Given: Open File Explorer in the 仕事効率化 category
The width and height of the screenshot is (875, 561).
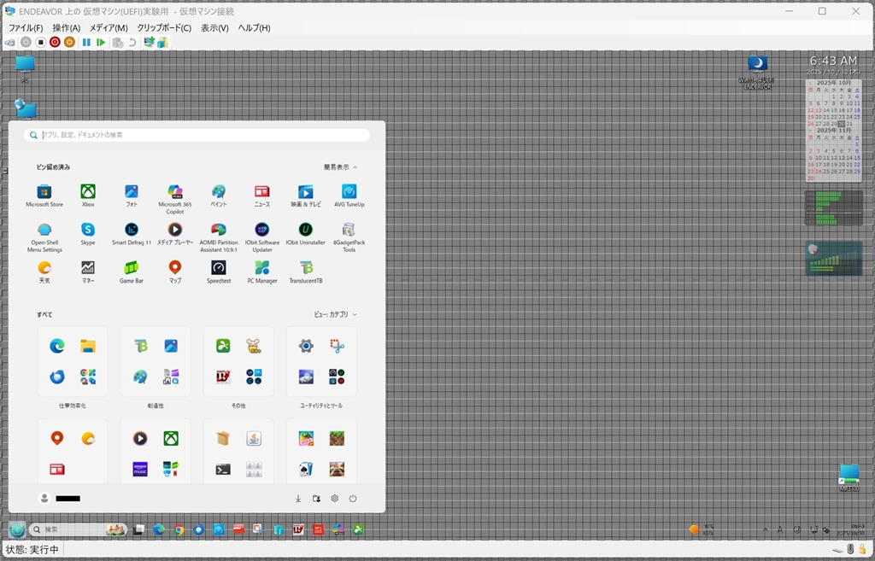Looking at the screenshot, I should coord(88,347).
